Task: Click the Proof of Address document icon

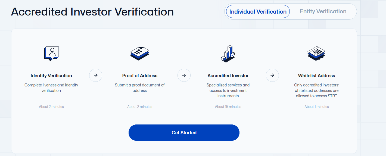Action: 140,53
